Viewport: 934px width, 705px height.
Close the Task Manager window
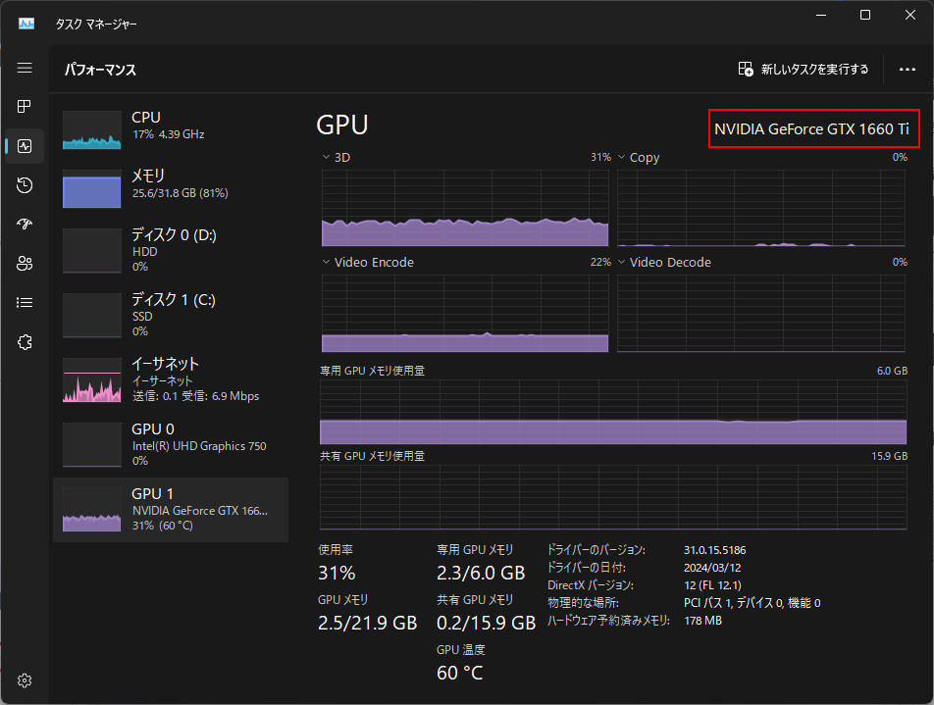pyautogui.click(x=910, y=15)
